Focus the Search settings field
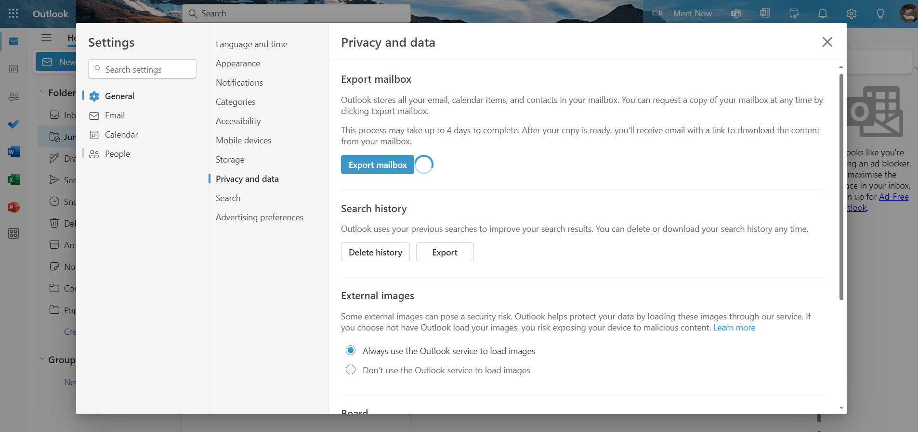 [143, 69]
